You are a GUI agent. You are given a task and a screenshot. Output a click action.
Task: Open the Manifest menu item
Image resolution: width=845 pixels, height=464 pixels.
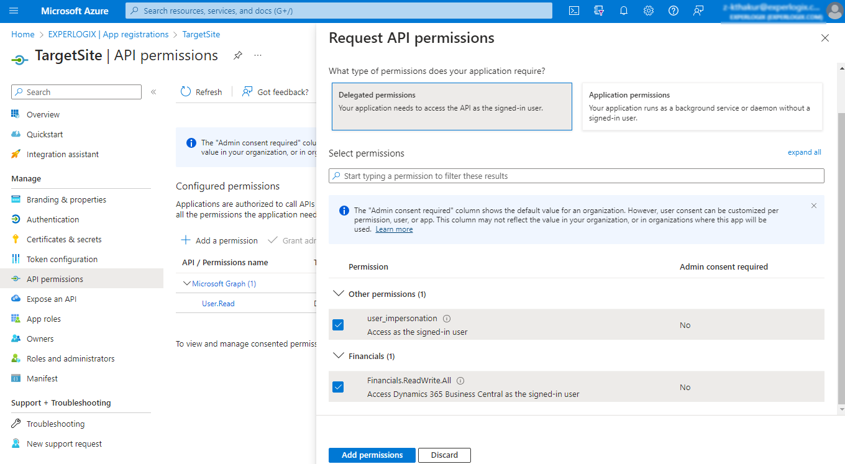pyautogui.click(x=42, y=378)
